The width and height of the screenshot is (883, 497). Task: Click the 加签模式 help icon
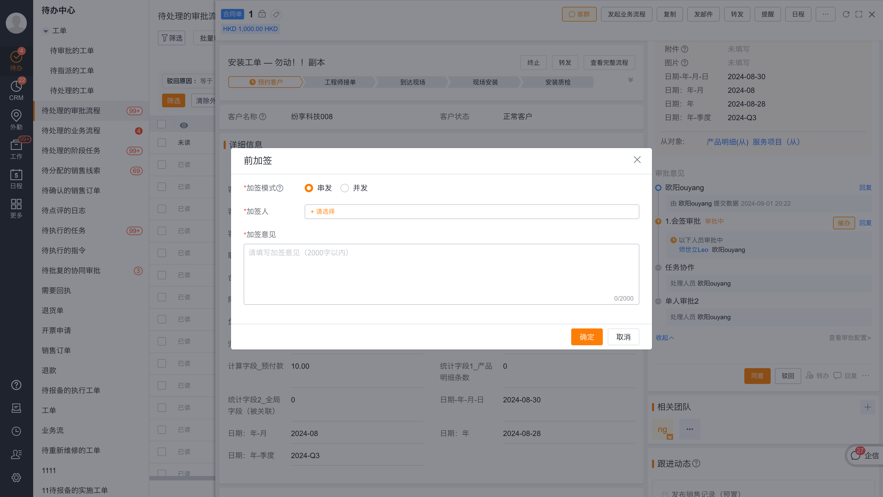pos(280,188)
